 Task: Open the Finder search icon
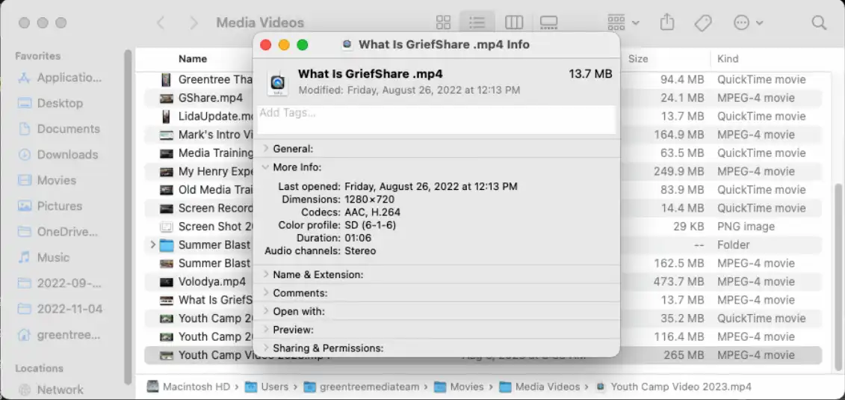819,22
